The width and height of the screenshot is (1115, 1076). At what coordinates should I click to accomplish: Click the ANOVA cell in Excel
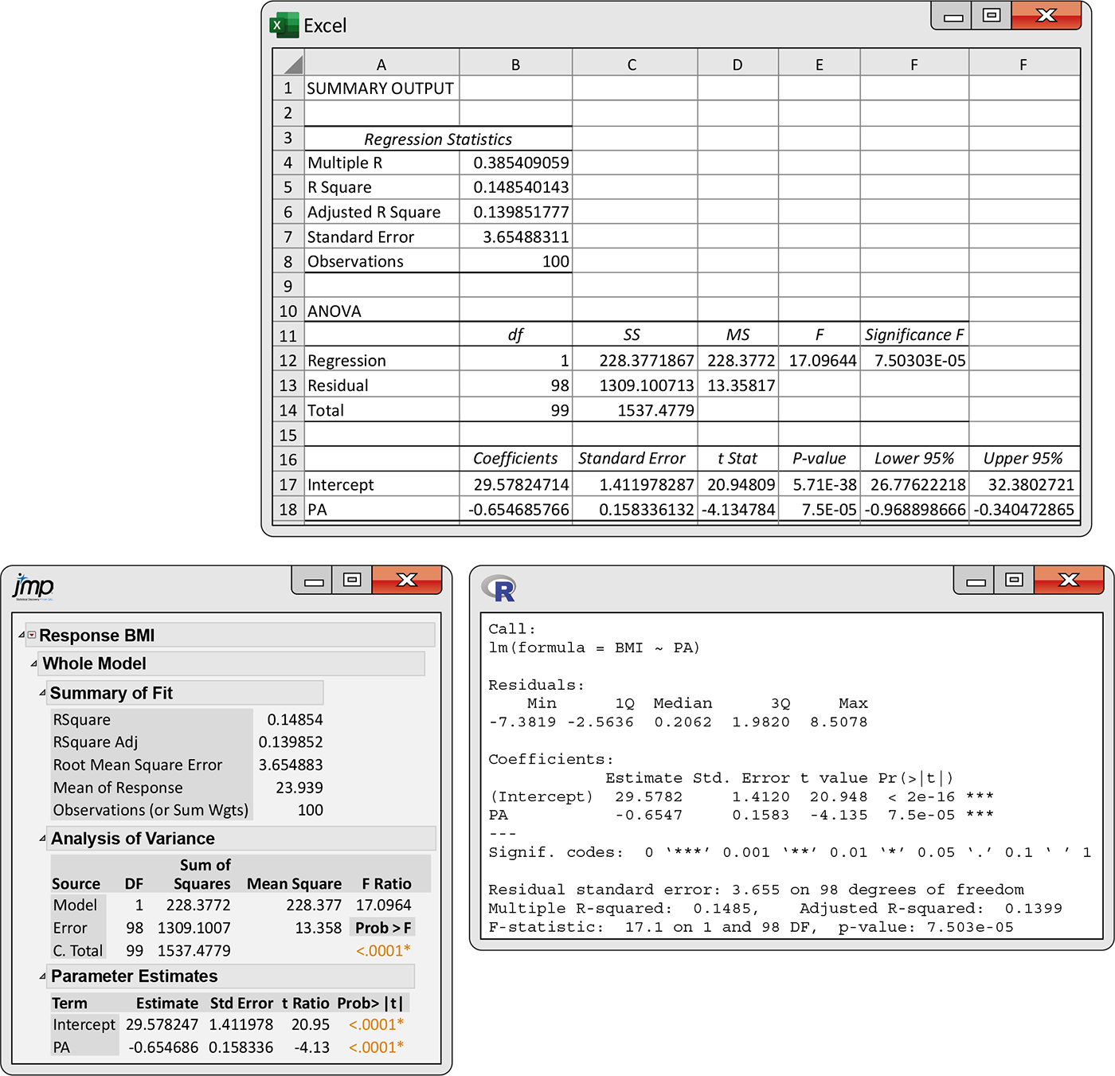[381, 311]
